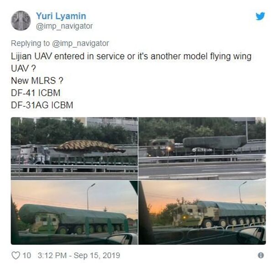Like the tweet with heart icon
Viewport: 274px width, 264px height.
click(x=16, y=255)
